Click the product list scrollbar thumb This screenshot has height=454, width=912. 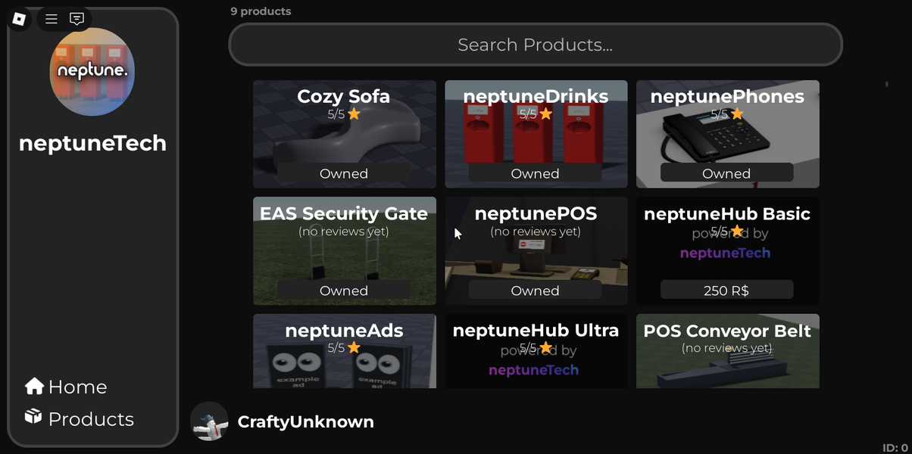(x=886, y=84)
